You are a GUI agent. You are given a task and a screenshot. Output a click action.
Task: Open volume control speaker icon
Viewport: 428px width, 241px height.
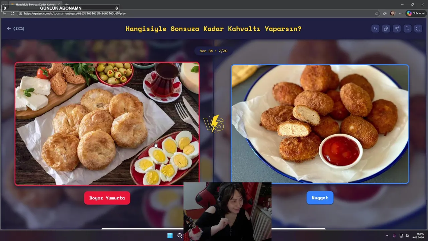pyautogui.click(x=407, y=236)
